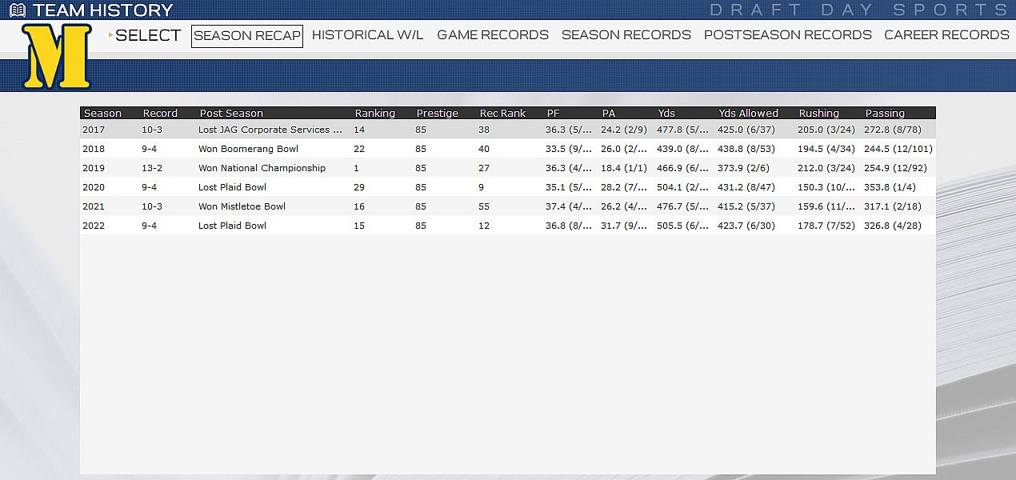Open the SELECT menu
This screenshot has width=1016, height=480.
coord(145,35)
